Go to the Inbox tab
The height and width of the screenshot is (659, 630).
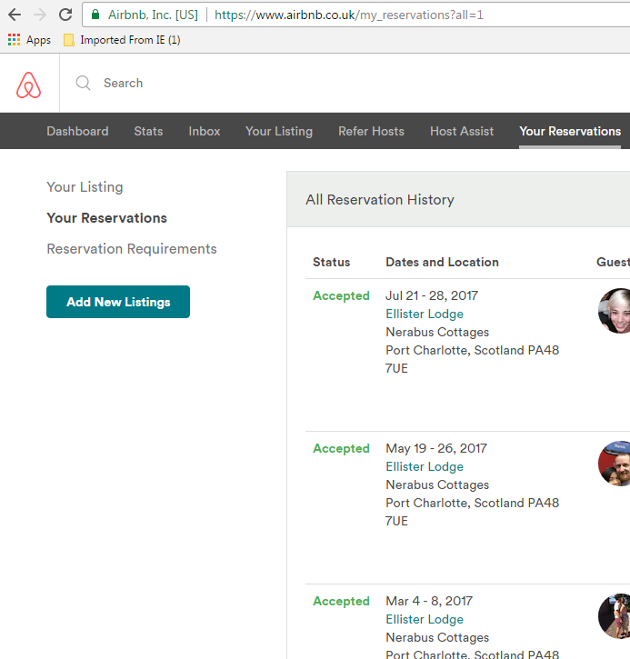tap(205, 131)
